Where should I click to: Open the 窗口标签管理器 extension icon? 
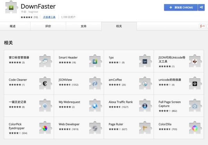(45, 61)
